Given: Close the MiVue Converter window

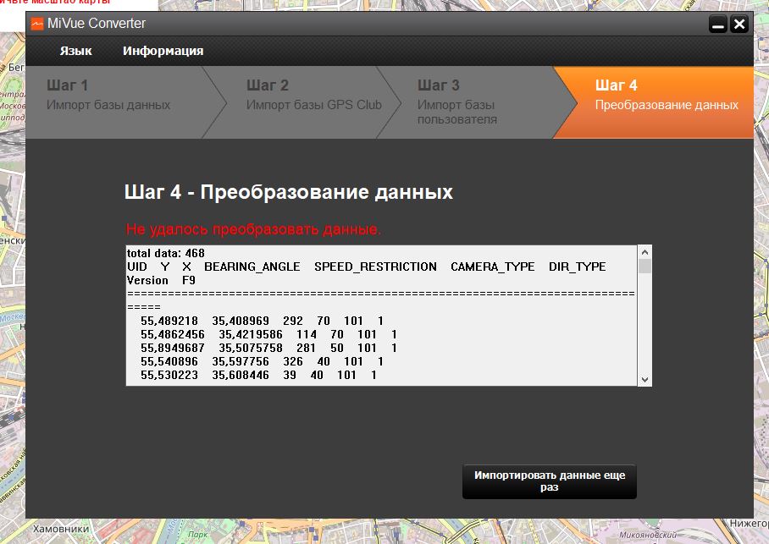Looking at the screenshot, I should pyautogui.click(x=739, y=25).
